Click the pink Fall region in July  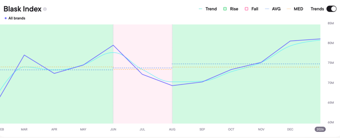coord(143,99)
